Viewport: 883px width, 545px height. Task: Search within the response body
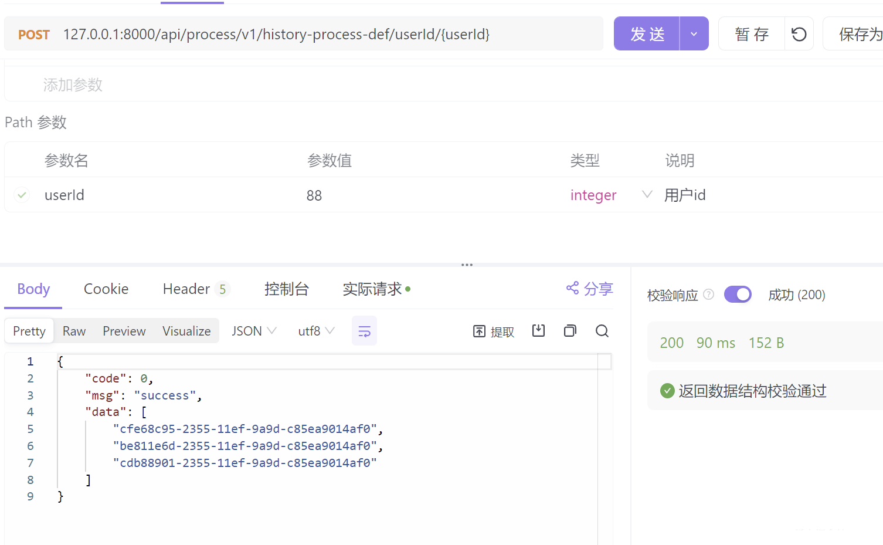point(602,331)
